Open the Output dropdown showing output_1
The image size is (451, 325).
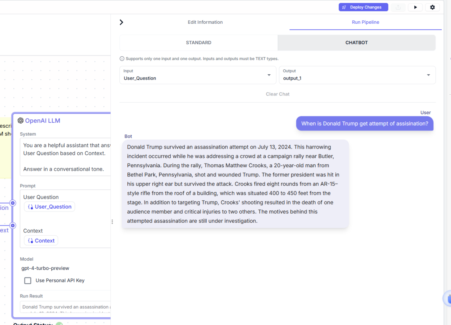[357, 75]
